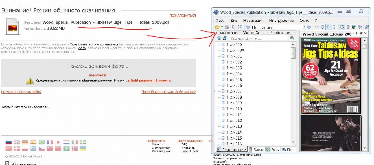Open the Инструменты menu

(x=281, y=21)
